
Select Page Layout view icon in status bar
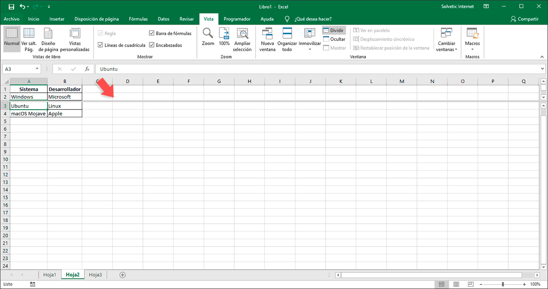coord(456,284)
